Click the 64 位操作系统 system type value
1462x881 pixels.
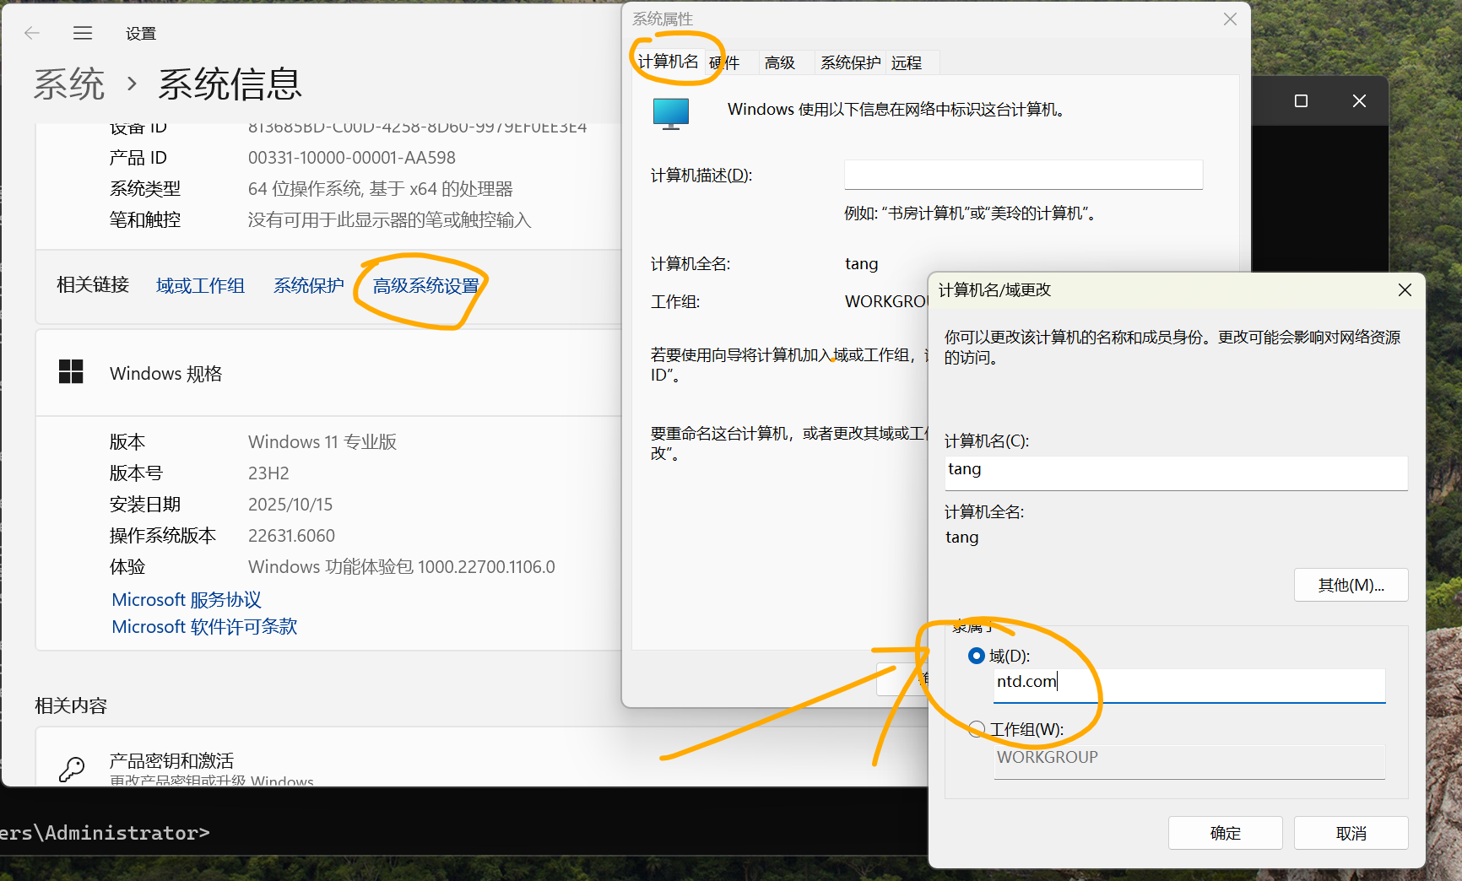point(381,189)
